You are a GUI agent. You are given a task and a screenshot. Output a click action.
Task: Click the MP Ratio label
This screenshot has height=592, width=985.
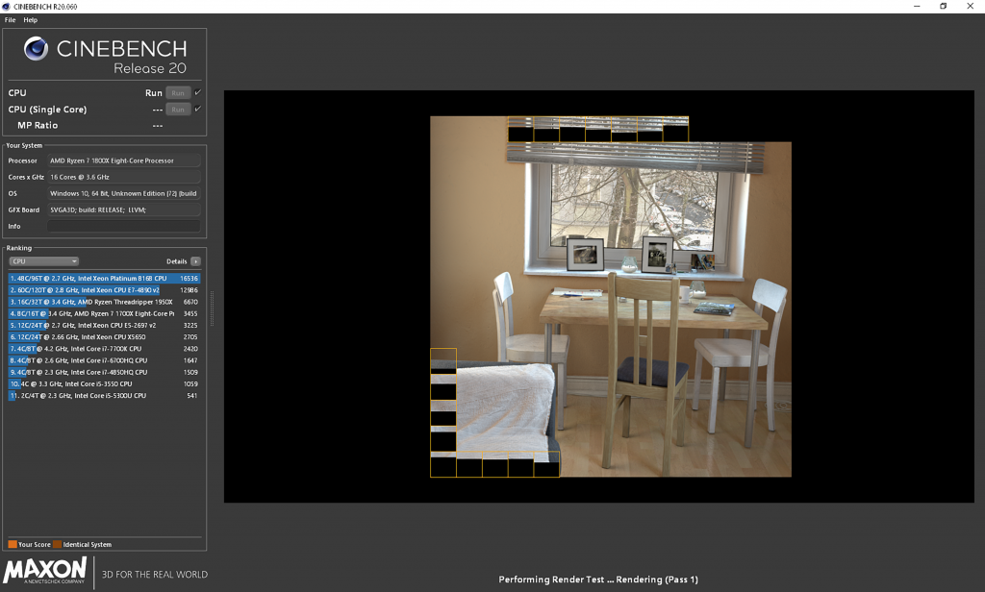(x=38, y=126)
